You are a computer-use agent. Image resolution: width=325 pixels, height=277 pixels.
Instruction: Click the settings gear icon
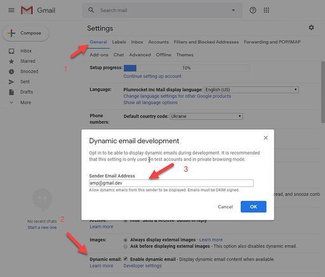[311, 27]
